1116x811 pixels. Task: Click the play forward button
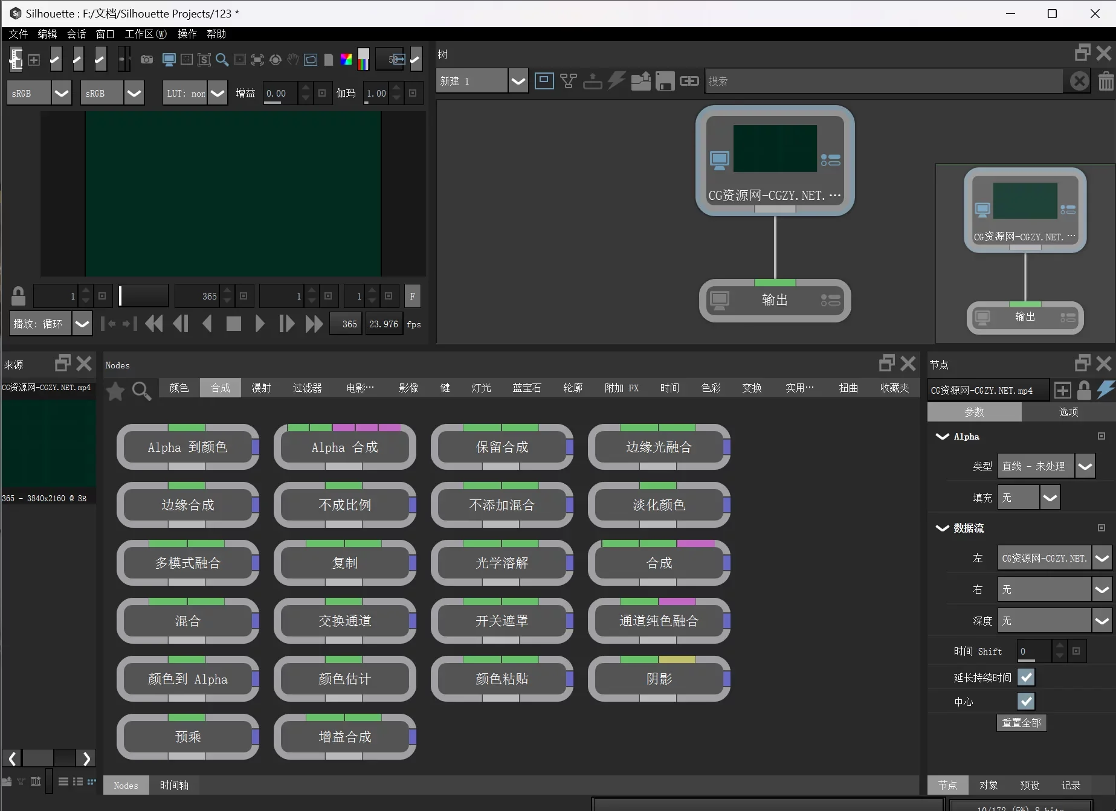click(260, 324)
